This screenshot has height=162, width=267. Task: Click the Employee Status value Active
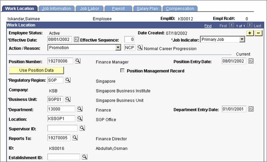click(x=54, y=33)
